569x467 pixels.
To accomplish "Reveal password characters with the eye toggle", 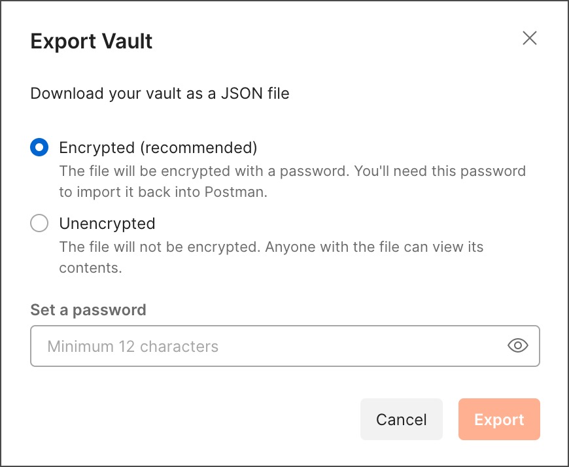I will [x=518, y=345].
